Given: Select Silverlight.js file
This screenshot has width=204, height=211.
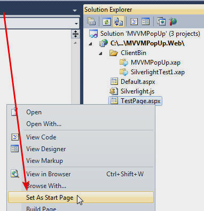Looking at the screenshot, I should [137, 91].
